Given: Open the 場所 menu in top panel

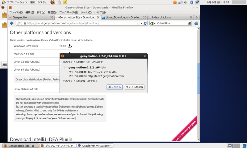Looking at the screenshot, I should [32, 2].
